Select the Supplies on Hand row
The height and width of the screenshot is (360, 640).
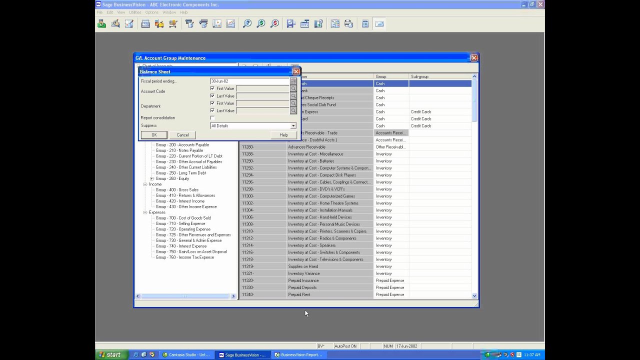356,266
